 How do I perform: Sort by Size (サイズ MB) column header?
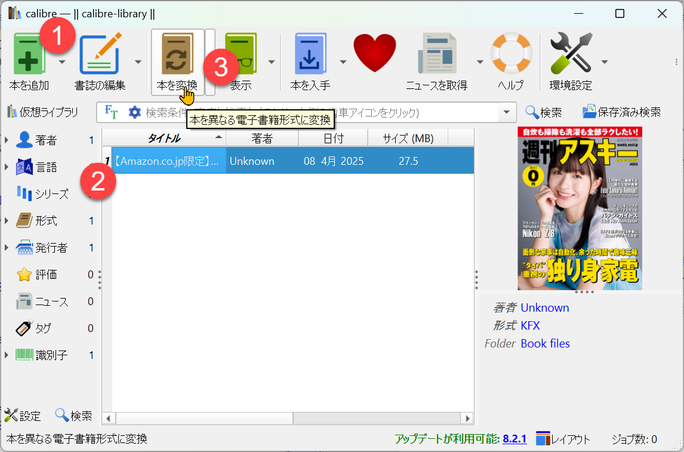pos(408,139)
